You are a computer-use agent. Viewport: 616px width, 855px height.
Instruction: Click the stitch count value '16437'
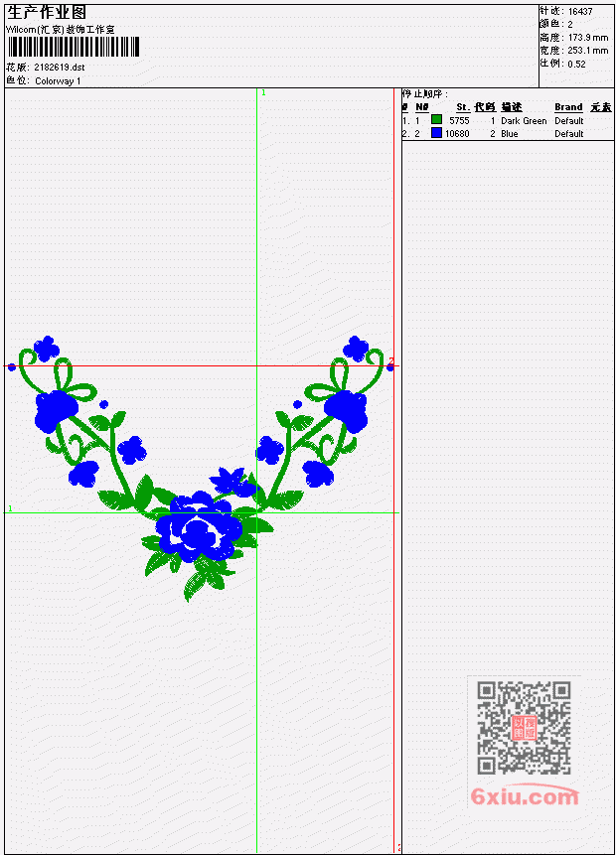[x=580, y=12]
